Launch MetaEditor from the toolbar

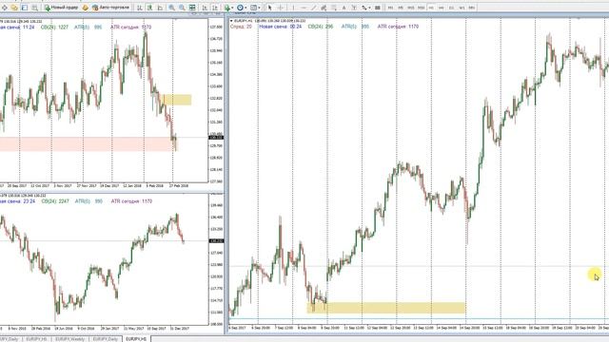click(86, 8)
